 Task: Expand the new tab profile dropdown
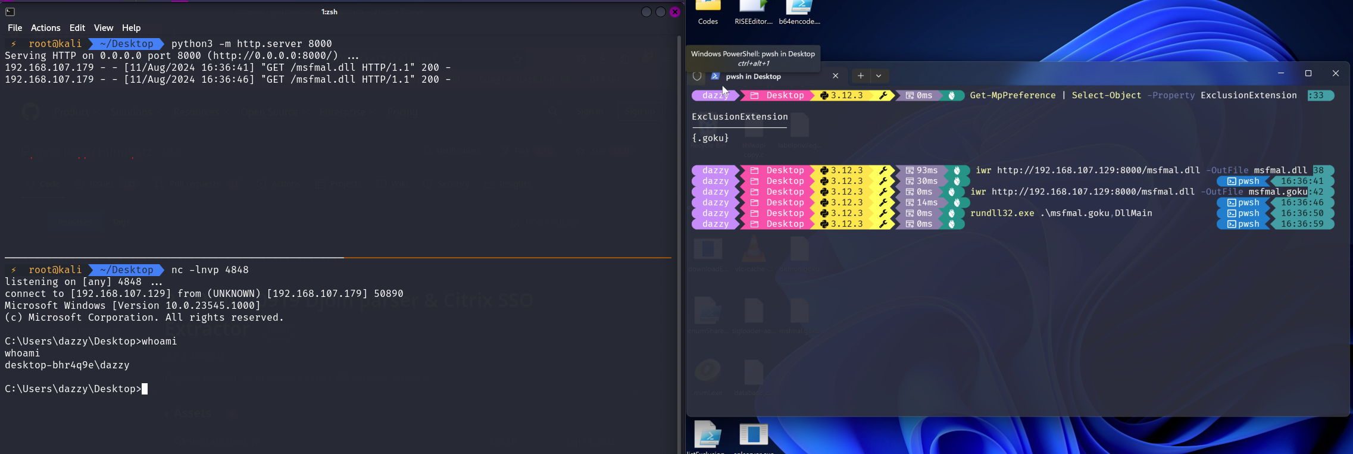[x=879, y=76]
